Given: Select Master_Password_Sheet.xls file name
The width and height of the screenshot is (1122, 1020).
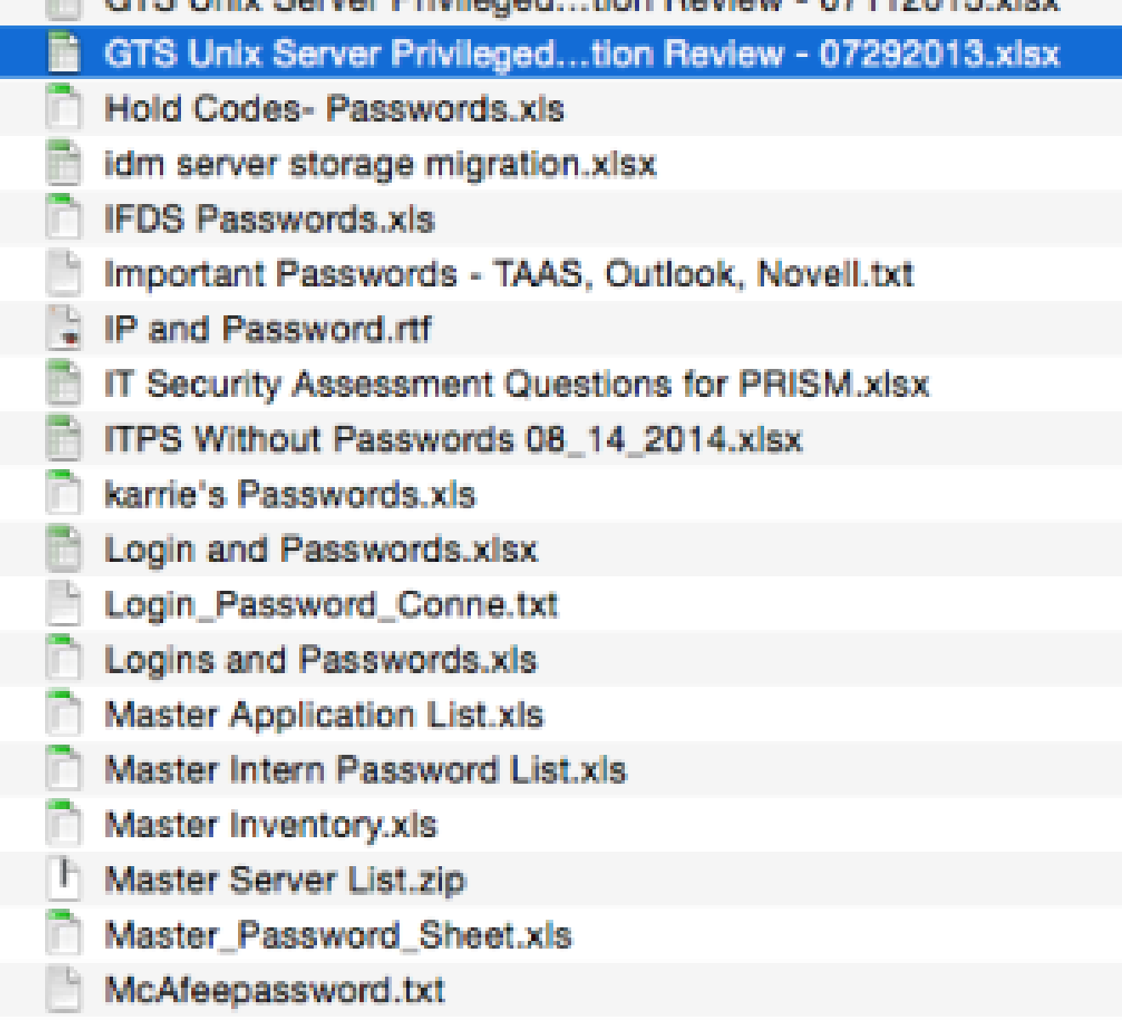Looking at the screenshot, I should (x=338, y=935).
